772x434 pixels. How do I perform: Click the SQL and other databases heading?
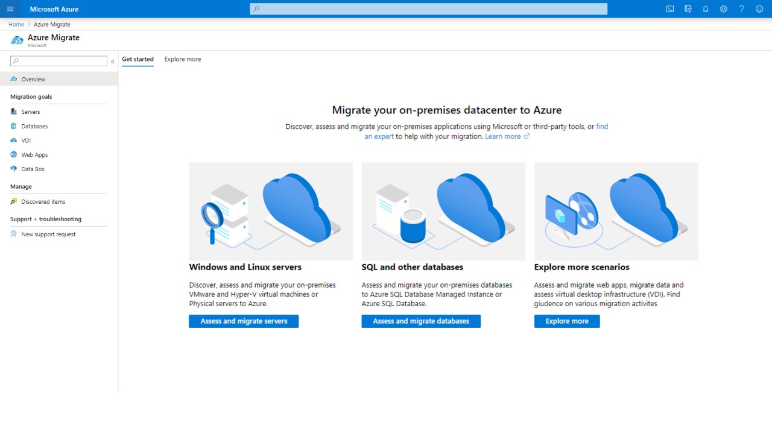pos(413,267)
